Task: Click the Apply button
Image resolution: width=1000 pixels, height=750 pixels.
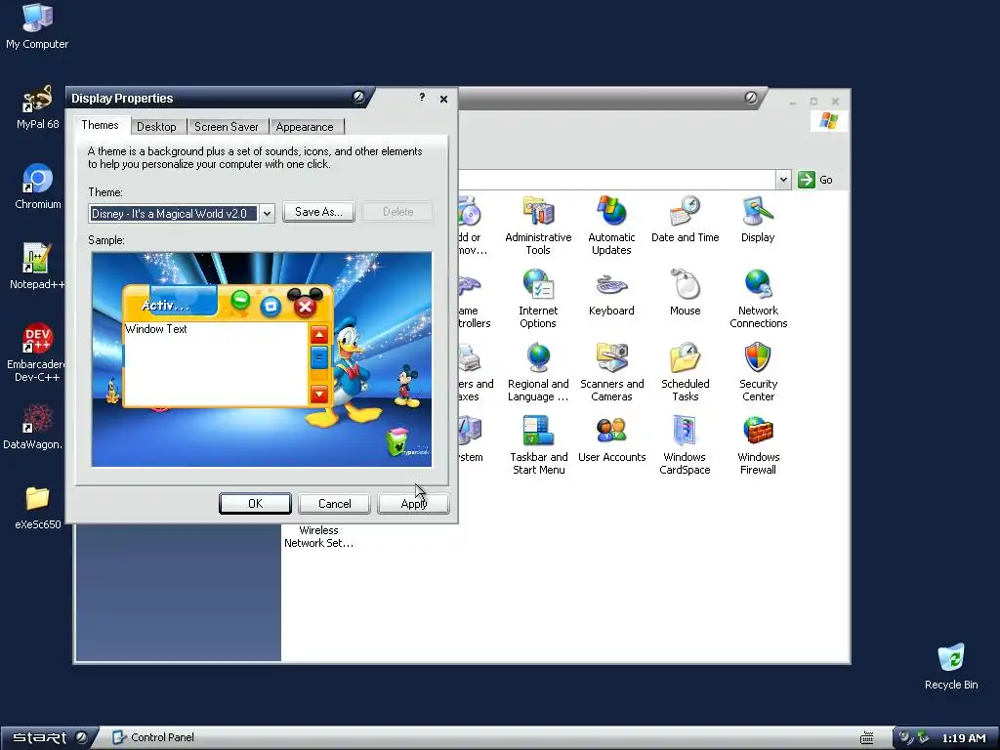Action: (x=413, y=504)
